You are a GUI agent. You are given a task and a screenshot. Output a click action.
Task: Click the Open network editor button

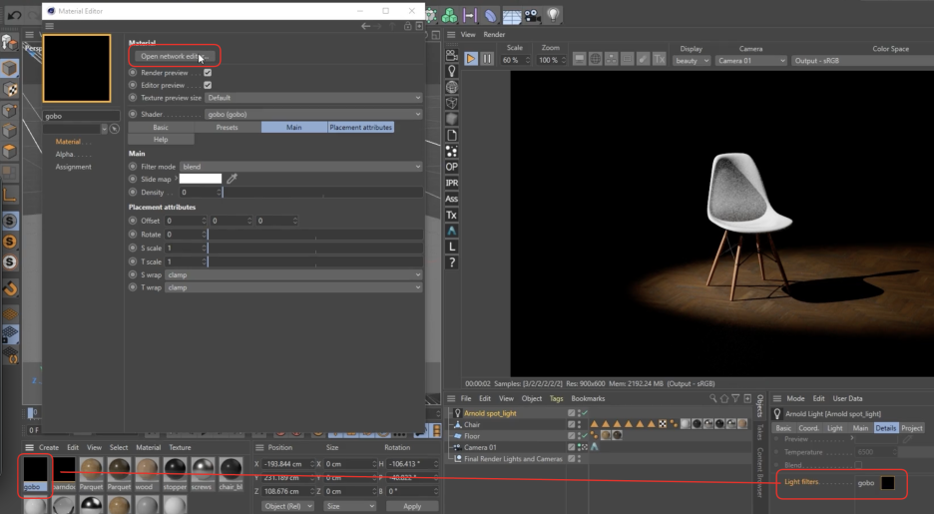coord(174,57)
